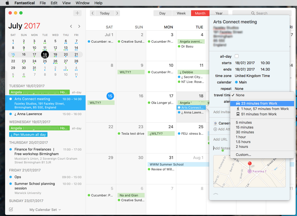This screenshot has height=216, width=297.
Task: Open WWM Summer School event bar
Action: 178,164
